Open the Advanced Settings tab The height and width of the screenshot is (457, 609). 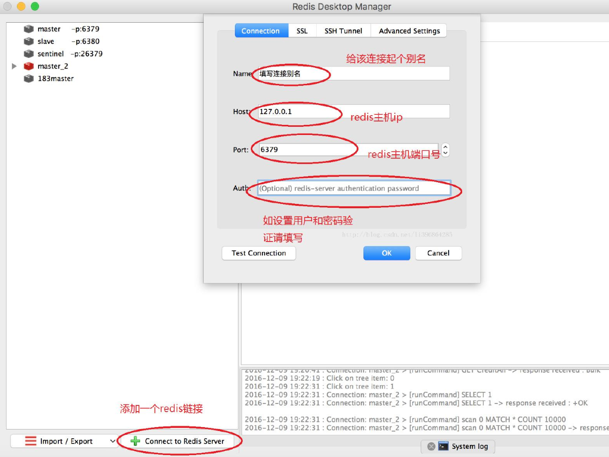pos(409,31)
